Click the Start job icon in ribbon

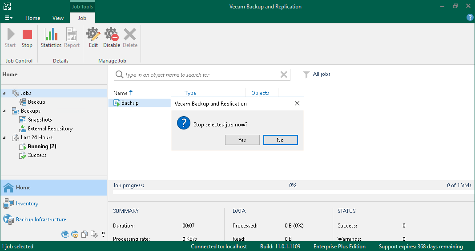10,34
